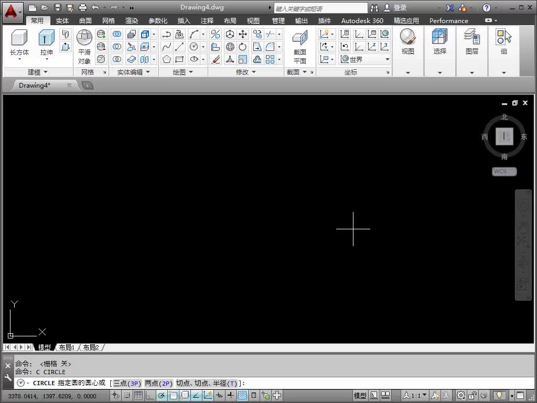Image resolution: width=537 pixels, height=403 pixels.
Task: Choose the 两点(2P) command option
Action: click(159, 383)
